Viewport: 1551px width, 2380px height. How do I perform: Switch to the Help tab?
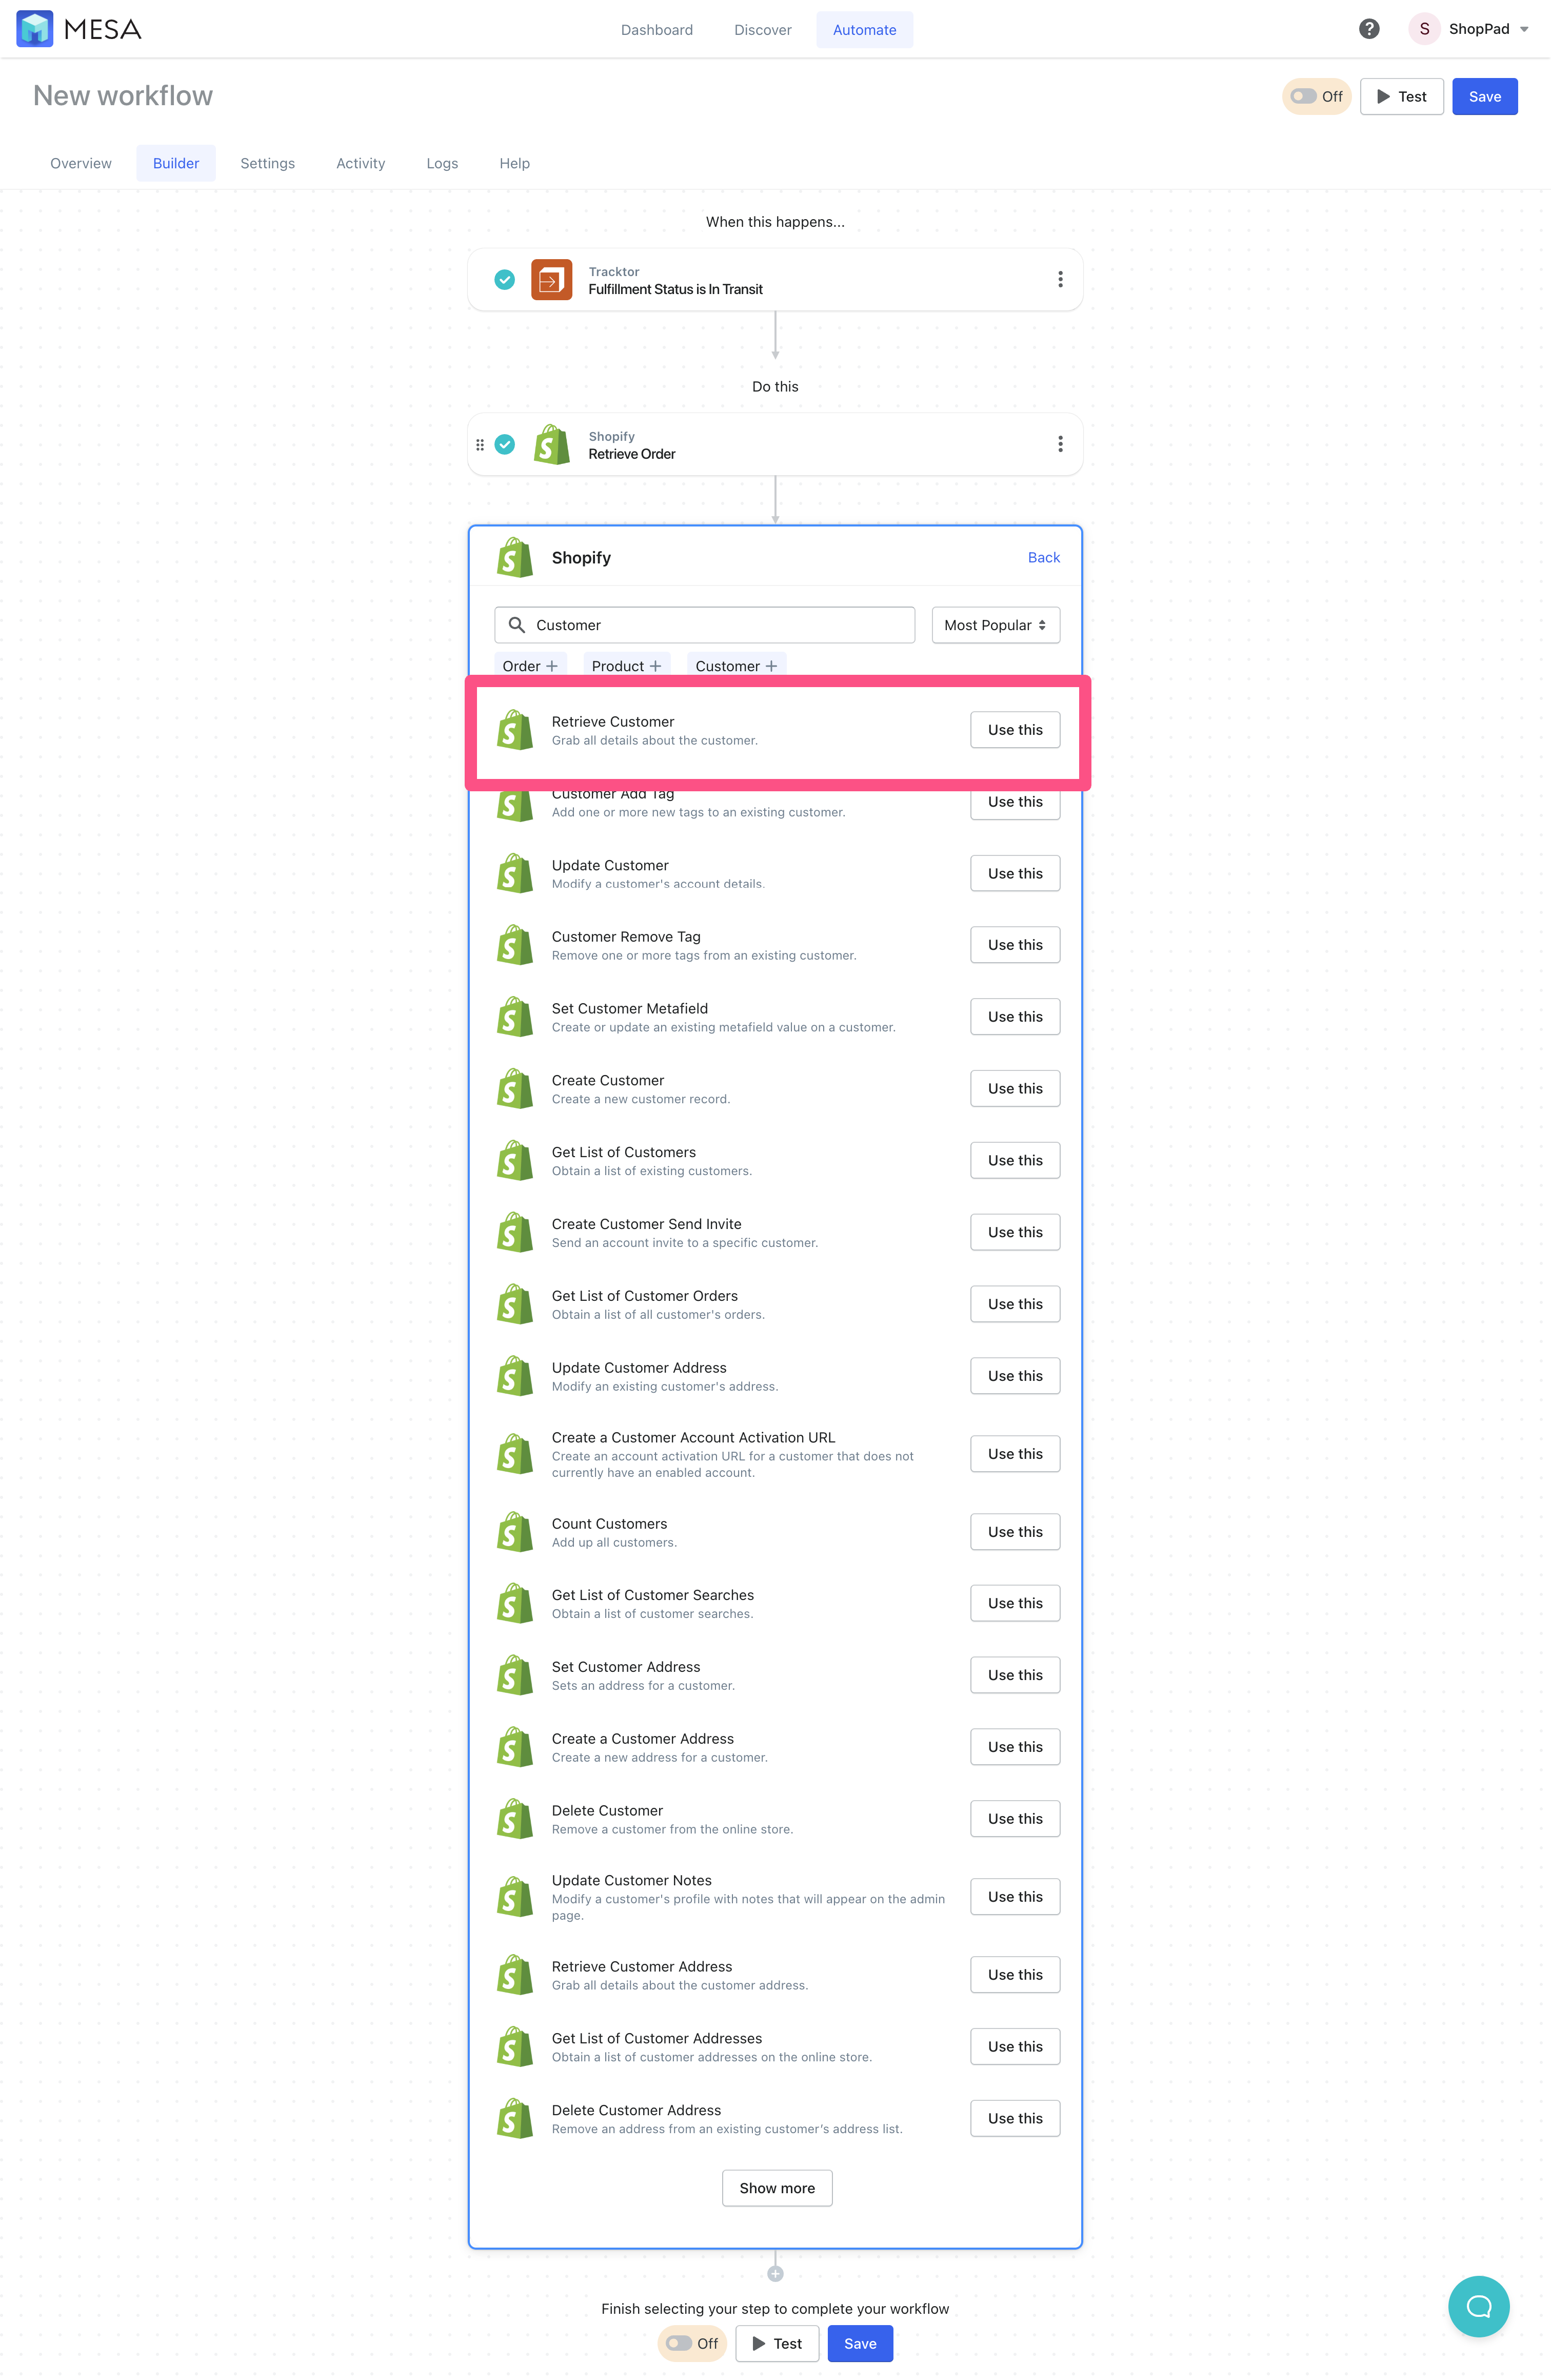coord(514,163)
